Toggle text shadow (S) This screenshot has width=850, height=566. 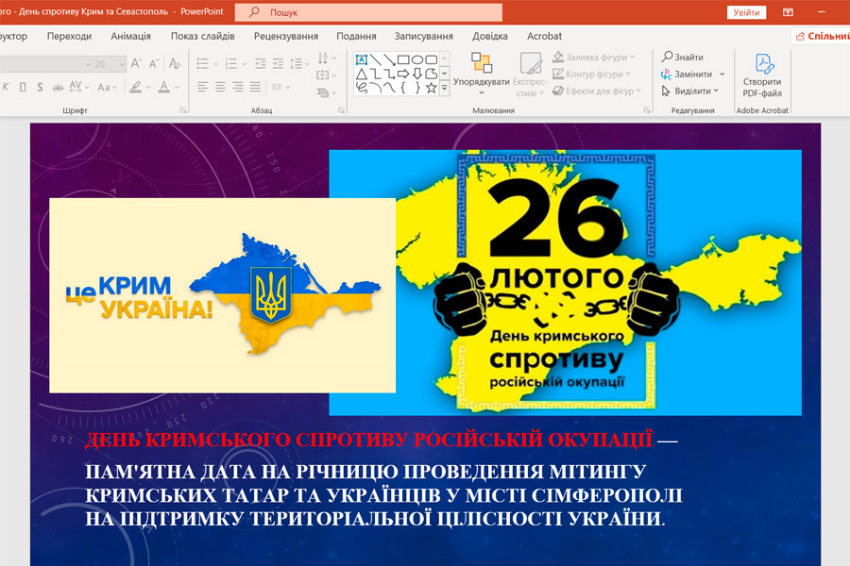[40, 87]
